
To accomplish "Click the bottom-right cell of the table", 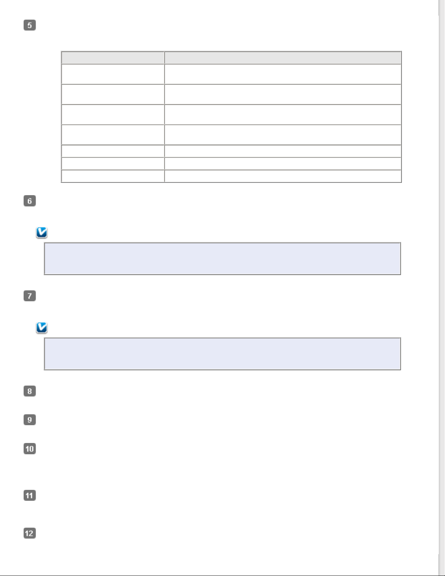I will coord(283,176).
